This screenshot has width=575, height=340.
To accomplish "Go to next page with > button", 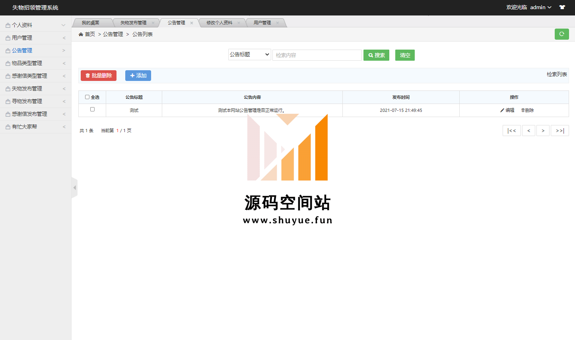I will (543, 131).
